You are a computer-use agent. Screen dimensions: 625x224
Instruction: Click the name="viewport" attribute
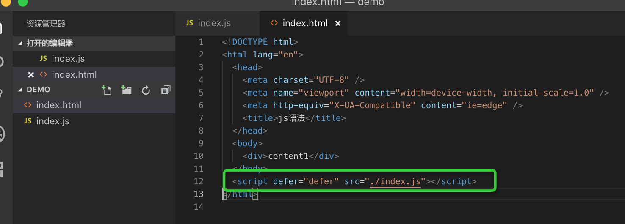click(x=311, y=93)
